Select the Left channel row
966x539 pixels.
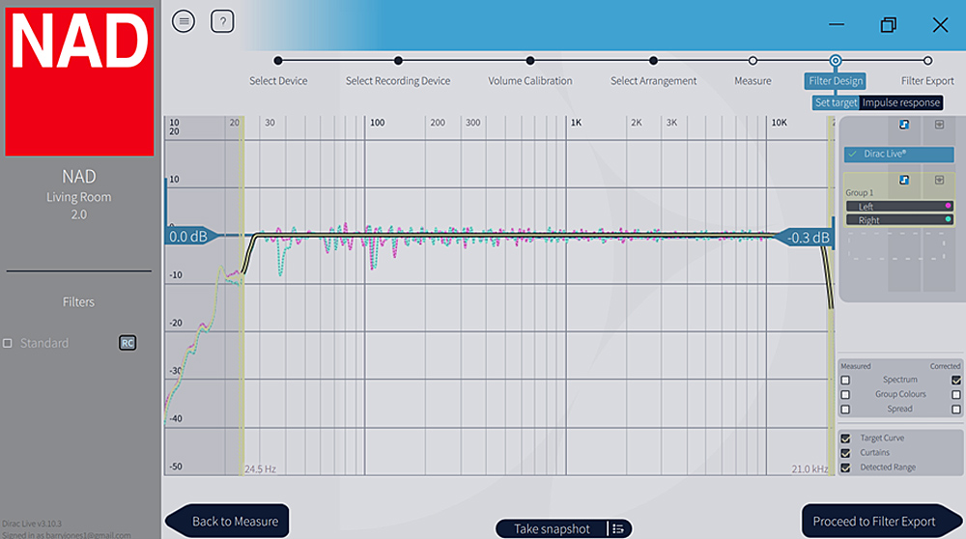point(899,206)
